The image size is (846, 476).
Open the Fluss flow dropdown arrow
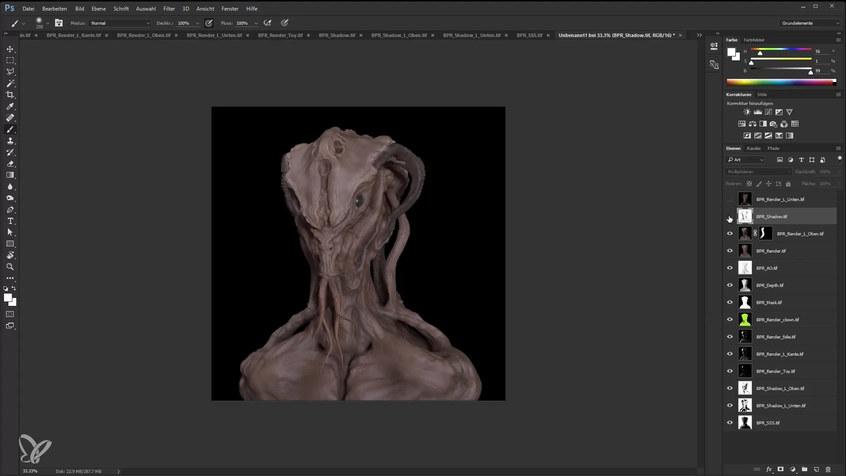coord(256,23)
